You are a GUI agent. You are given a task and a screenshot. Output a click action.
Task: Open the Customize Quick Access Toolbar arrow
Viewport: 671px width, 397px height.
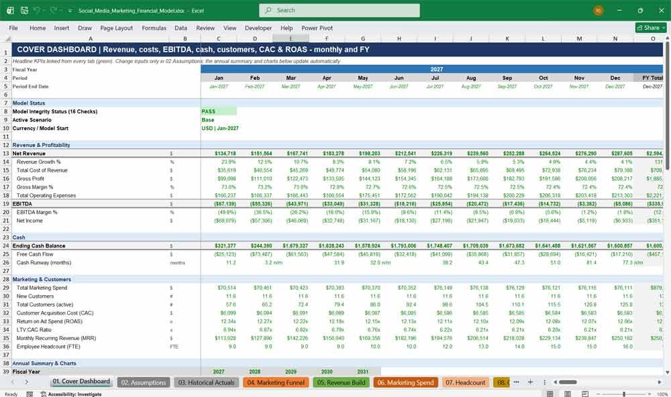(x=70, y=11)
